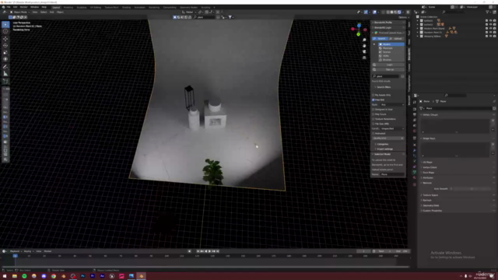Screen dimensions: 498x280
Task: Switch perspective/orthographic with the grid icon
Action: pos(364,58)
